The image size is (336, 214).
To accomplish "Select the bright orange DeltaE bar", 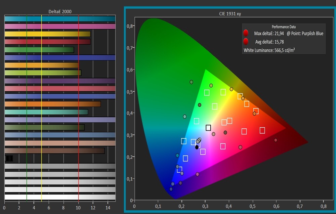I will 42,65.
